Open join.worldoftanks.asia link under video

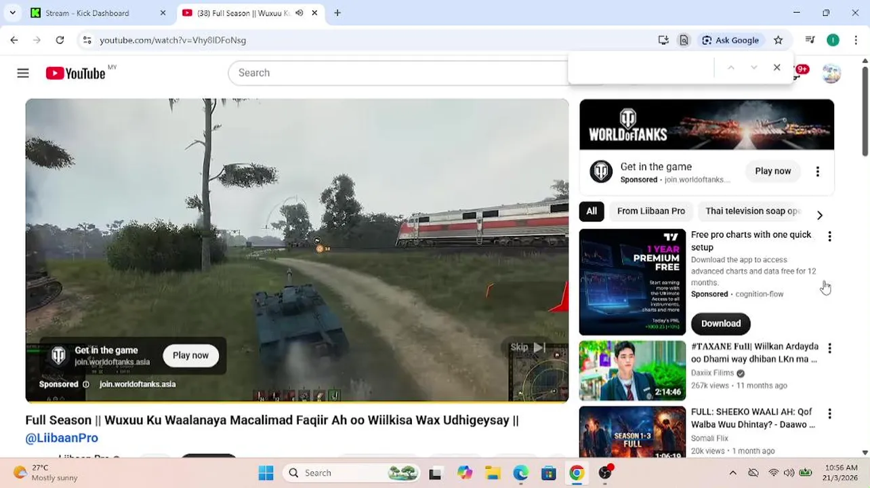pos(138,384)
